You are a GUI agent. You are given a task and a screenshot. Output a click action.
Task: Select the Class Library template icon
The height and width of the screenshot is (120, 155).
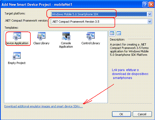point(41,36)
